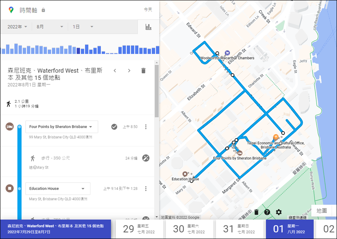Viewport: 337px width, 239px height.
Task: Click the 途經Mary St route text
Action: pyautogui.click(x=39, y=167)
